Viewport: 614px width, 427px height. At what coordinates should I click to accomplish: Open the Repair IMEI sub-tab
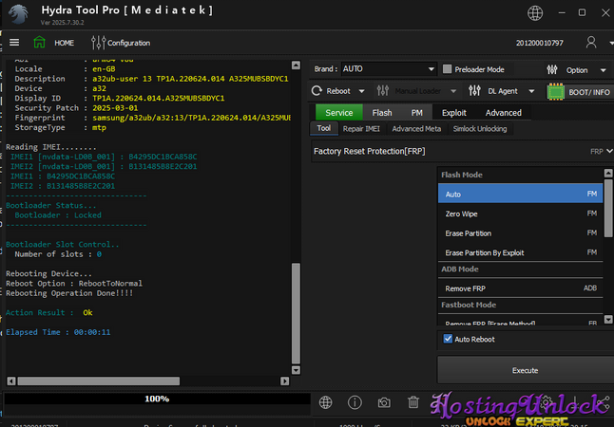tap(361, 128)
